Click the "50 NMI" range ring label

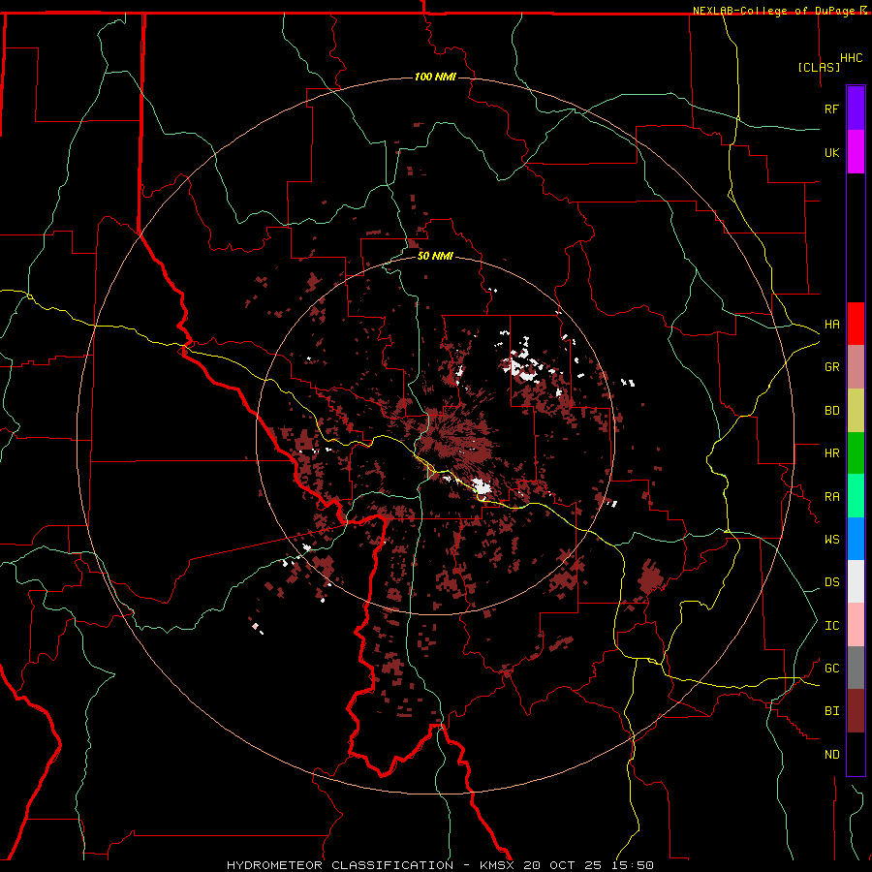(435, 256)
